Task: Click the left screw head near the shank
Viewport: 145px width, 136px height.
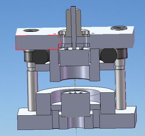Action: pos(62,33)
